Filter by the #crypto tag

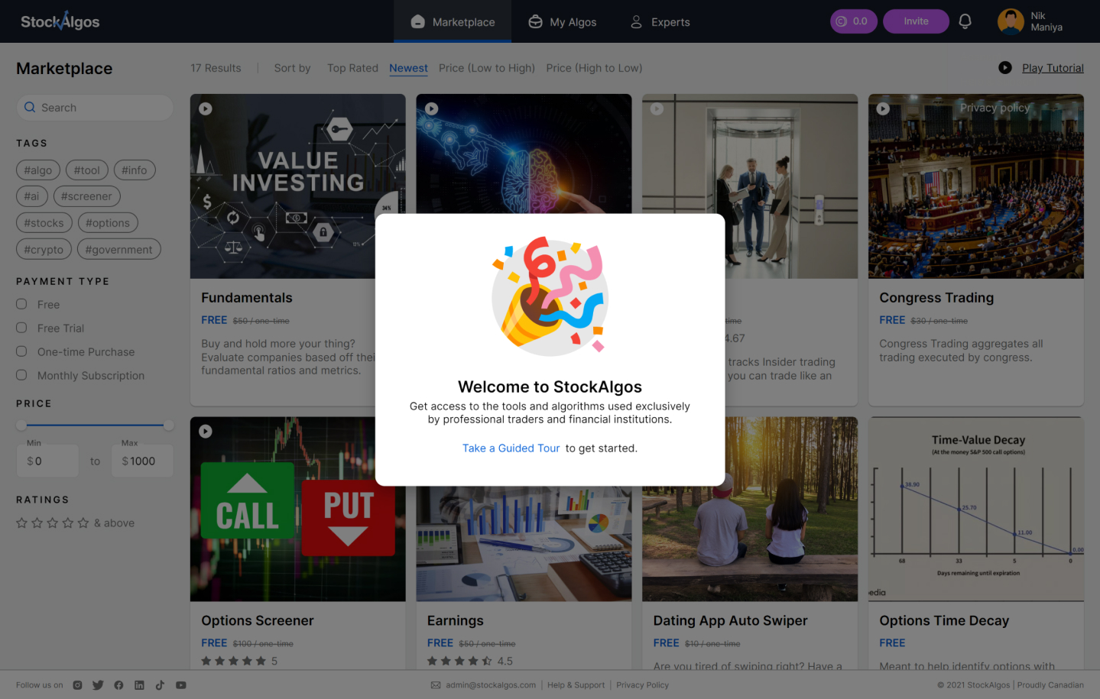click(x=44, y=250)
